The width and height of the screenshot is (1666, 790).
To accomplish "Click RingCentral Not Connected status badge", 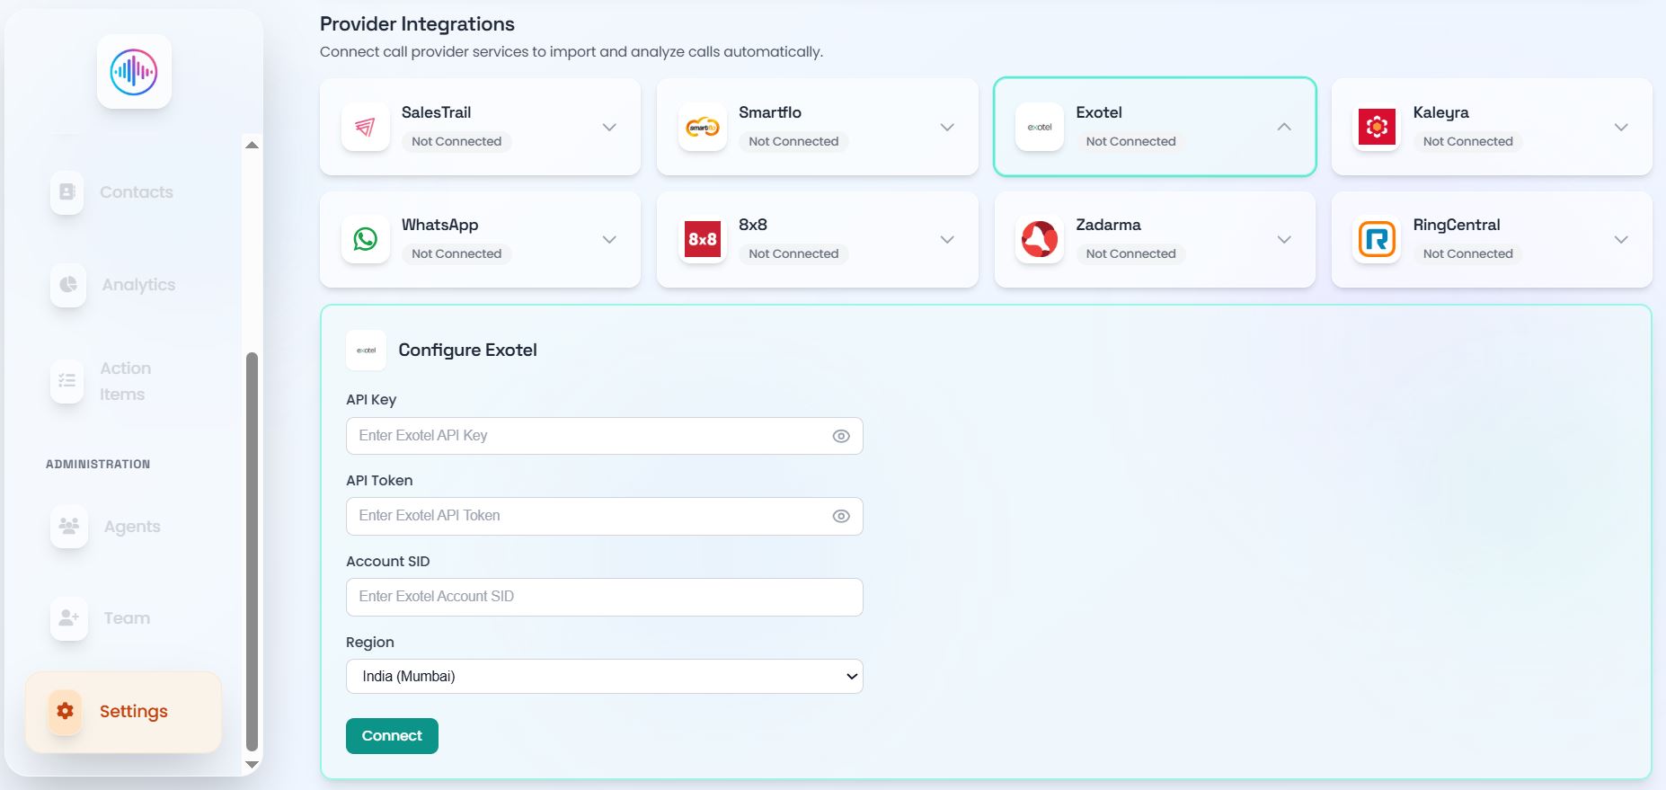I will tap(1468, 253).
